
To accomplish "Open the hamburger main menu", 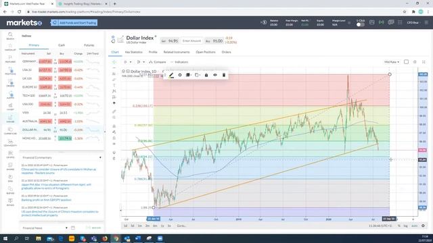I will [426, 22].
